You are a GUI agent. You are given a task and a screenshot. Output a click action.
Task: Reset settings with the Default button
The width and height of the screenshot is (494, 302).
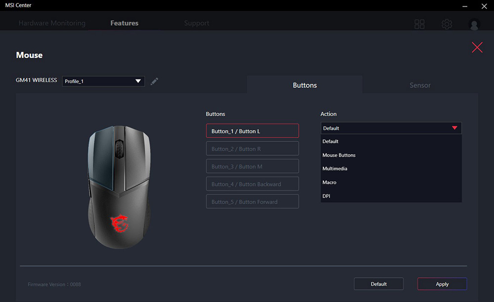[x=378, y=284]
